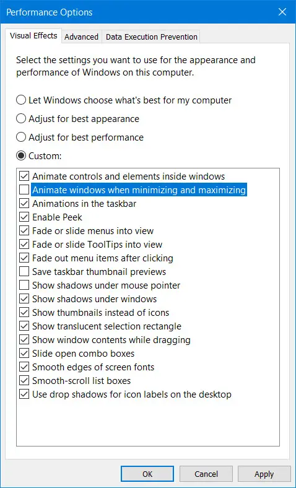Enable Animate windows when minimizing and maximizing

[24, 190]
